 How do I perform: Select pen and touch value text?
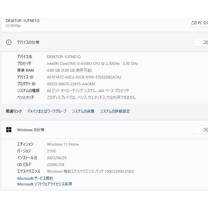[x=91, y=97]
